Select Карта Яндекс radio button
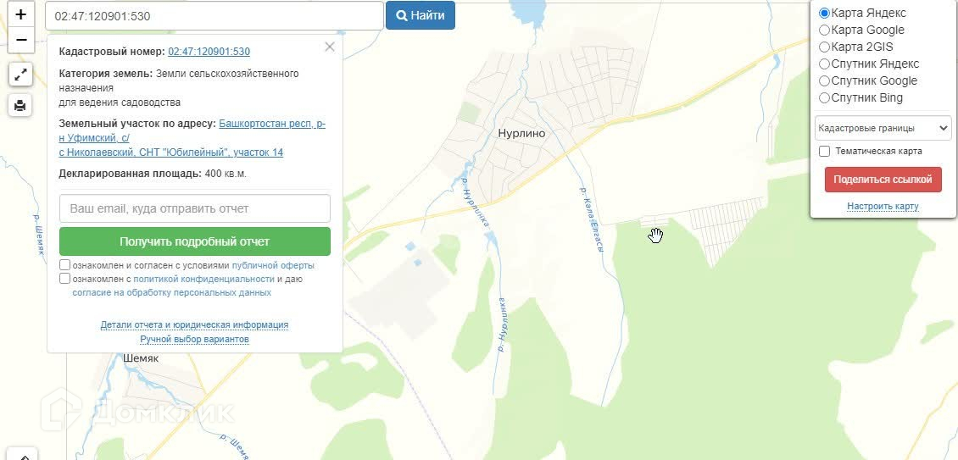 coord(824,13)
